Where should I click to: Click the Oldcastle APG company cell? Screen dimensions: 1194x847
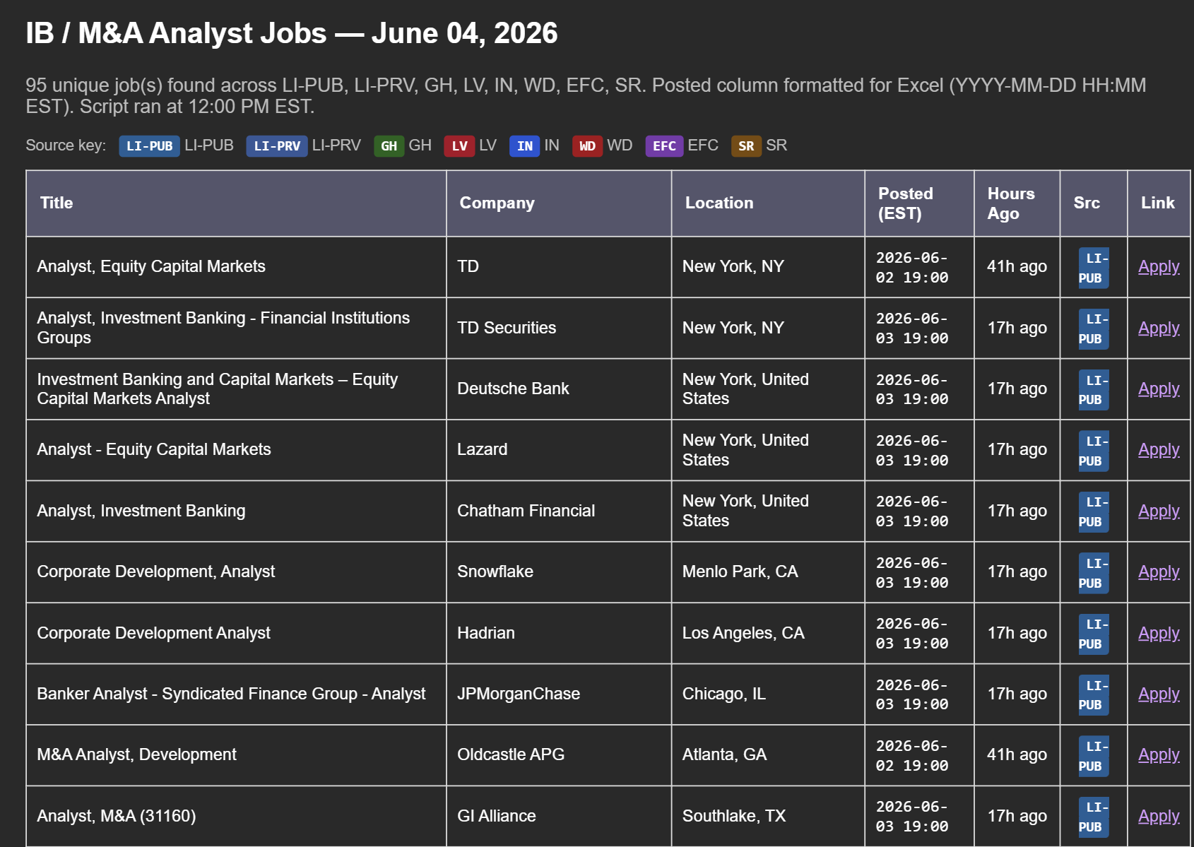click(x=558, y=755)
